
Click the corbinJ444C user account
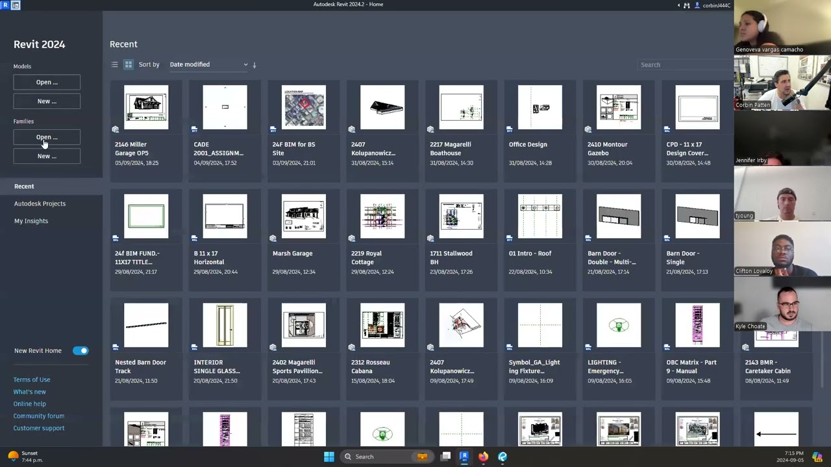click(x=712, y=5)
